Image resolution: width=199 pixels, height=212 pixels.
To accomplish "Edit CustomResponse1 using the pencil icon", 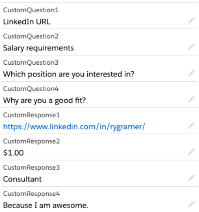I will pos(191,125).
